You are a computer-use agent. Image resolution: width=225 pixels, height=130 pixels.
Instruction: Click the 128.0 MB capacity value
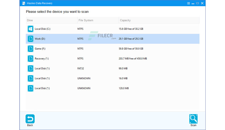click(x=124, y=88)
